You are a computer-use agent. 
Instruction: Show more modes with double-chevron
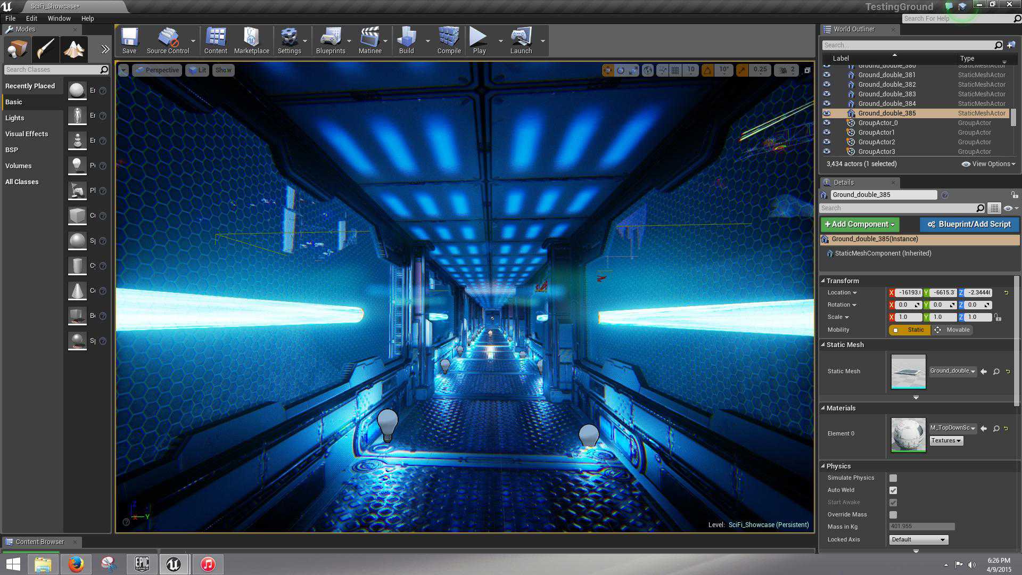(105, 50)
